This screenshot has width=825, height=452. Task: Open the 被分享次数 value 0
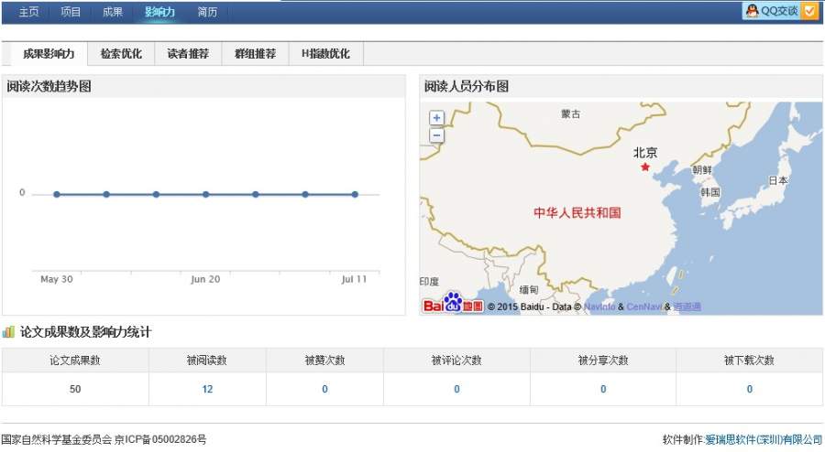click(603, 389)
